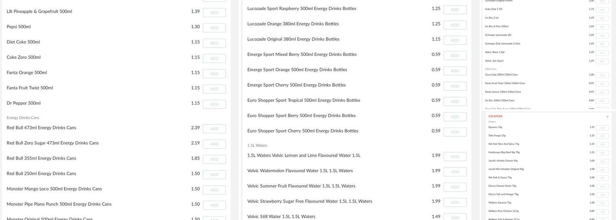Collapse the Crispers section chevron
The image size is (616, 220).
coord(608,117)
